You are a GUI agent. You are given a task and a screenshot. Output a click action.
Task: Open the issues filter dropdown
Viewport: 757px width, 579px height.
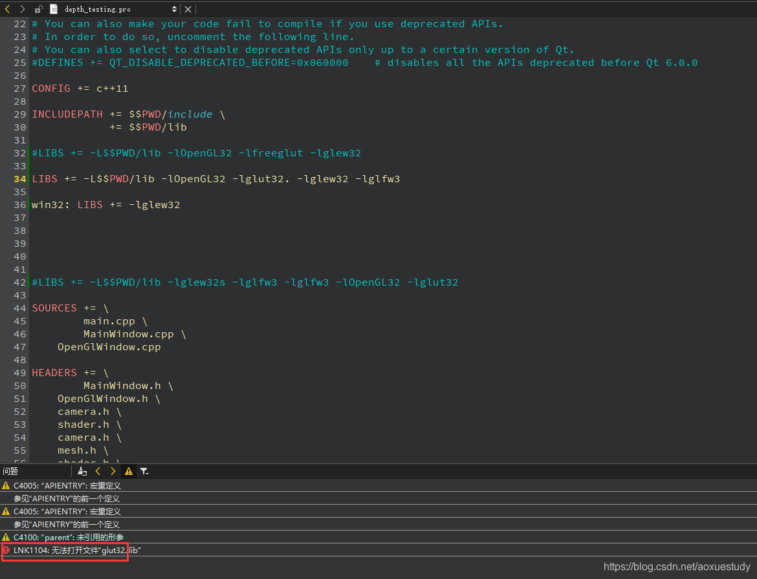coord(145,471)
